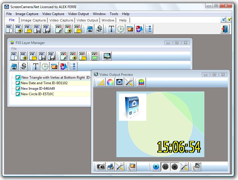This screenshot has width=238, height=180.
Task: Pause the video output preview
Action: [165, 167]
